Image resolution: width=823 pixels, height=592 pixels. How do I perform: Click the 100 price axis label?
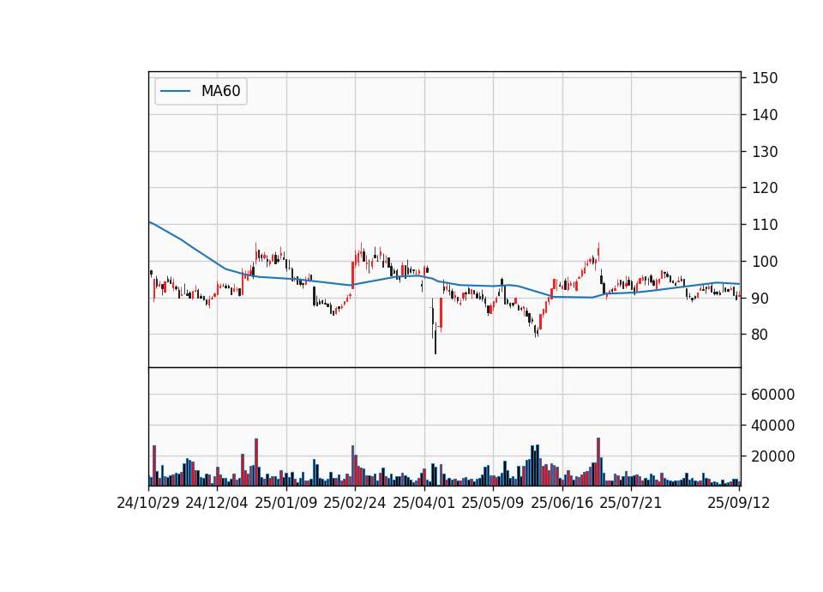(765, 262)
